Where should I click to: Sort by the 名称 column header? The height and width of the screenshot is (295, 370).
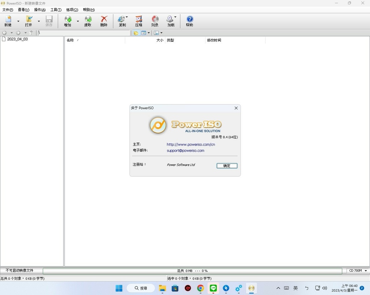point(95,40)
